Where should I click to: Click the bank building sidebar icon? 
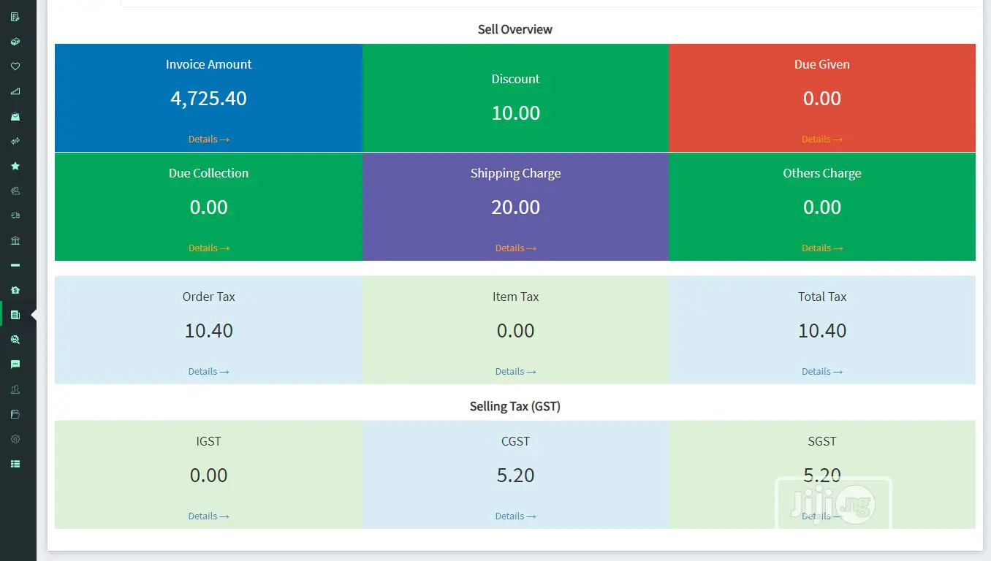[x=15, y=240]
